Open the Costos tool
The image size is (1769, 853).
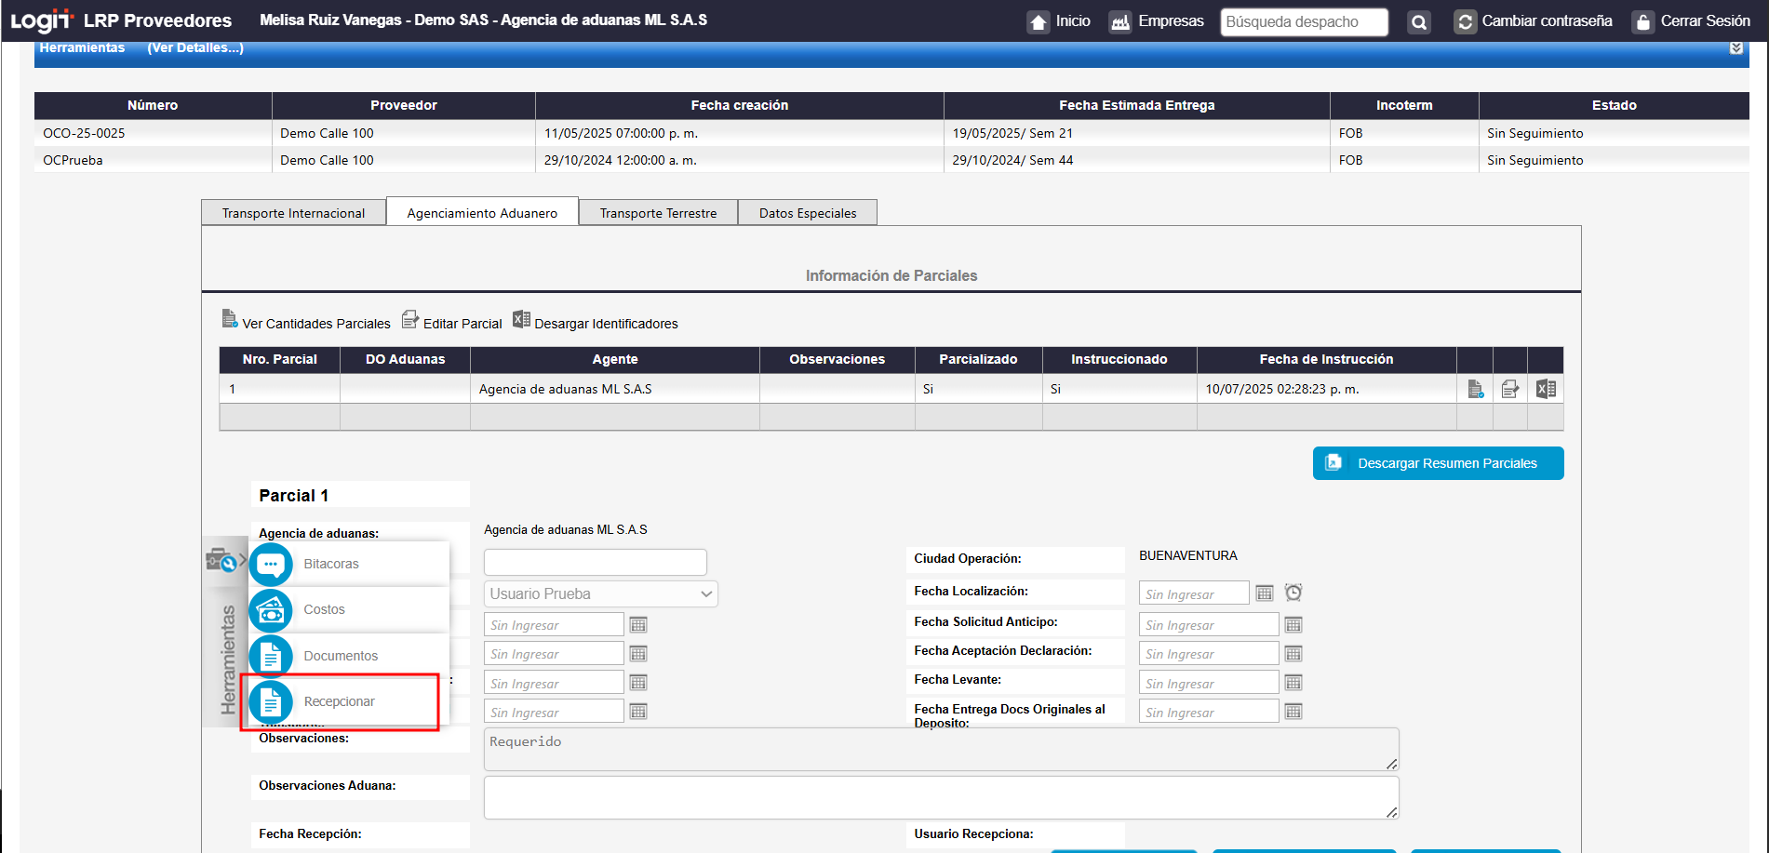click(324, 609)
